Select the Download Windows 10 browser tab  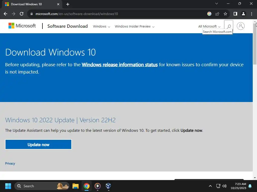[32, 4]
